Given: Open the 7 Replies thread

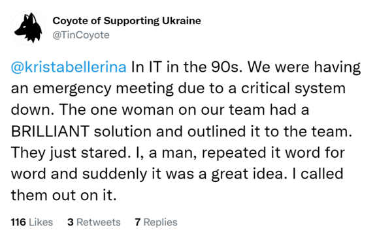Looking at the screenshot, I should [x=156, y=222].
